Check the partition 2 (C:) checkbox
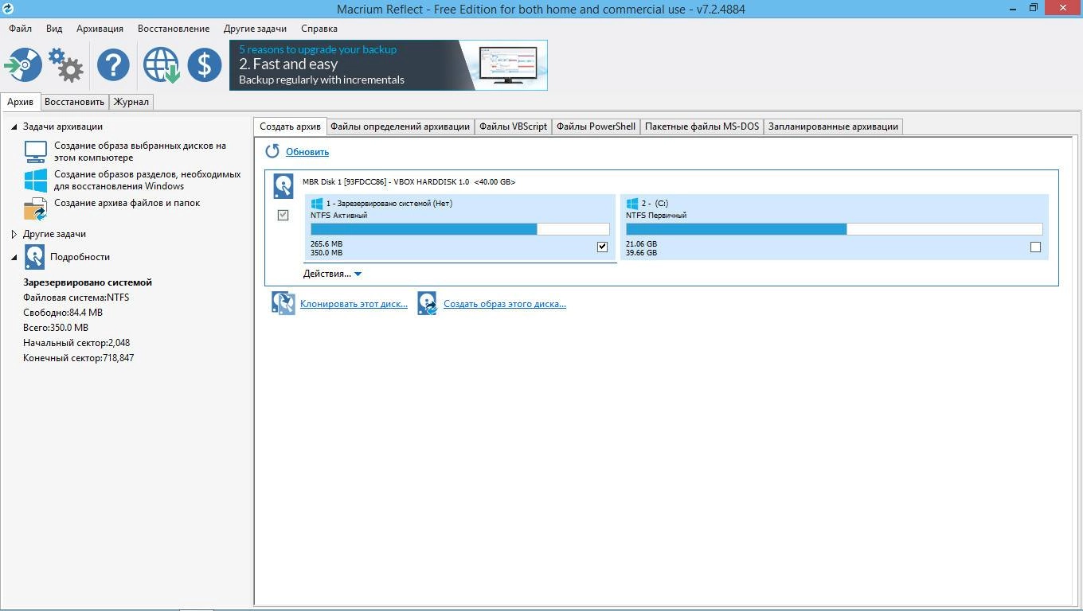 [x=1035, y=247]
